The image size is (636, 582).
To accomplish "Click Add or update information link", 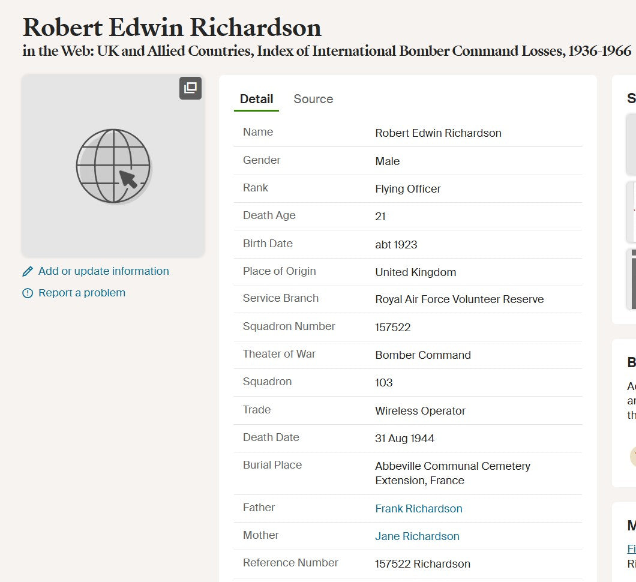I will click(103, 271).
